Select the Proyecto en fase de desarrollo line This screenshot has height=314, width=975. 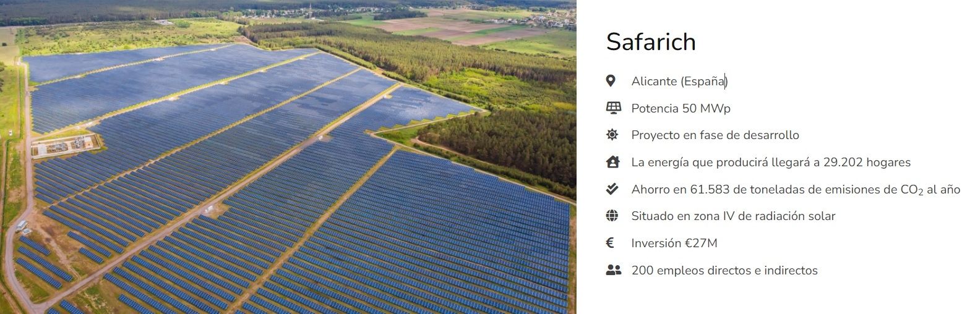tap(715, 135)
